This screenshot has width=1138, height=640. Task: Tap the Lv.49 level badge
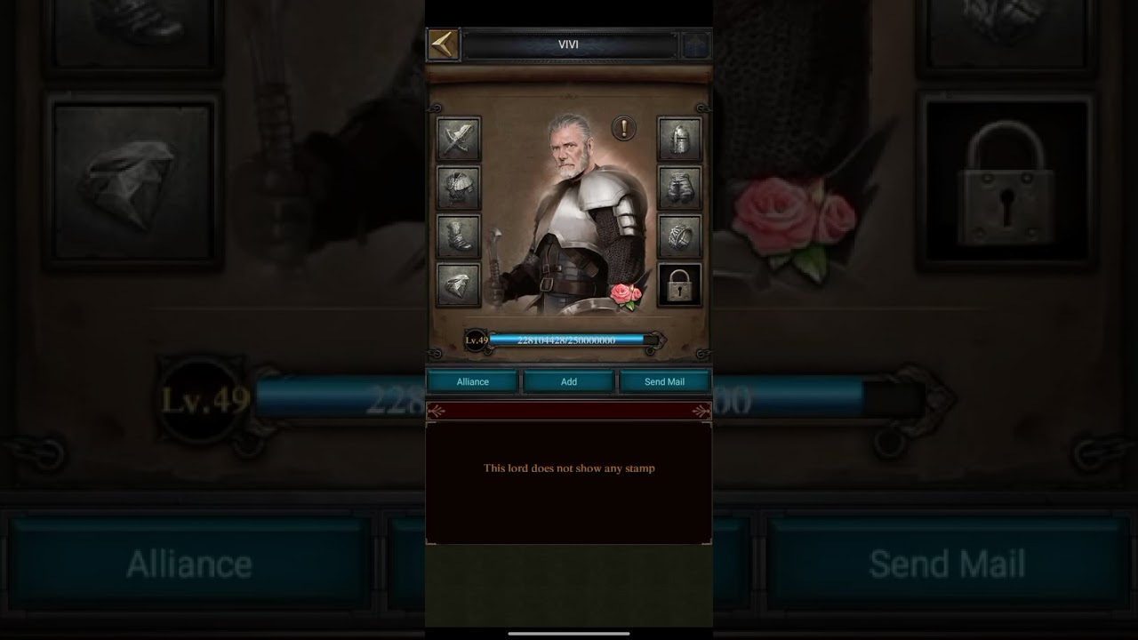477,340
